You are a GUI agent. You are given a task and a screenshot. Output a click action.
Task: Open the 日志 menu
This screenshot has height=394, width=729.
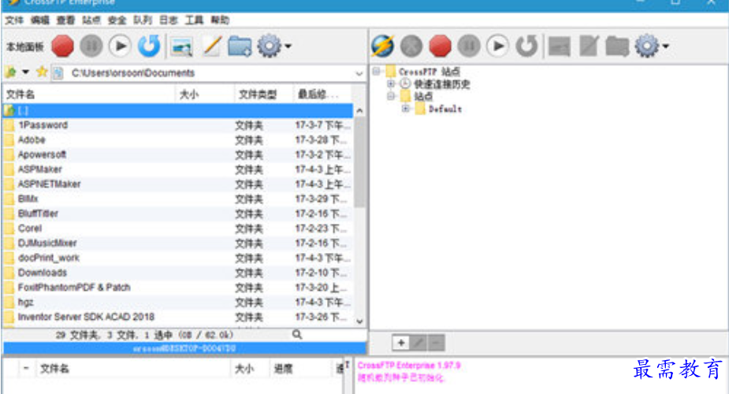(x=169, y=20)
